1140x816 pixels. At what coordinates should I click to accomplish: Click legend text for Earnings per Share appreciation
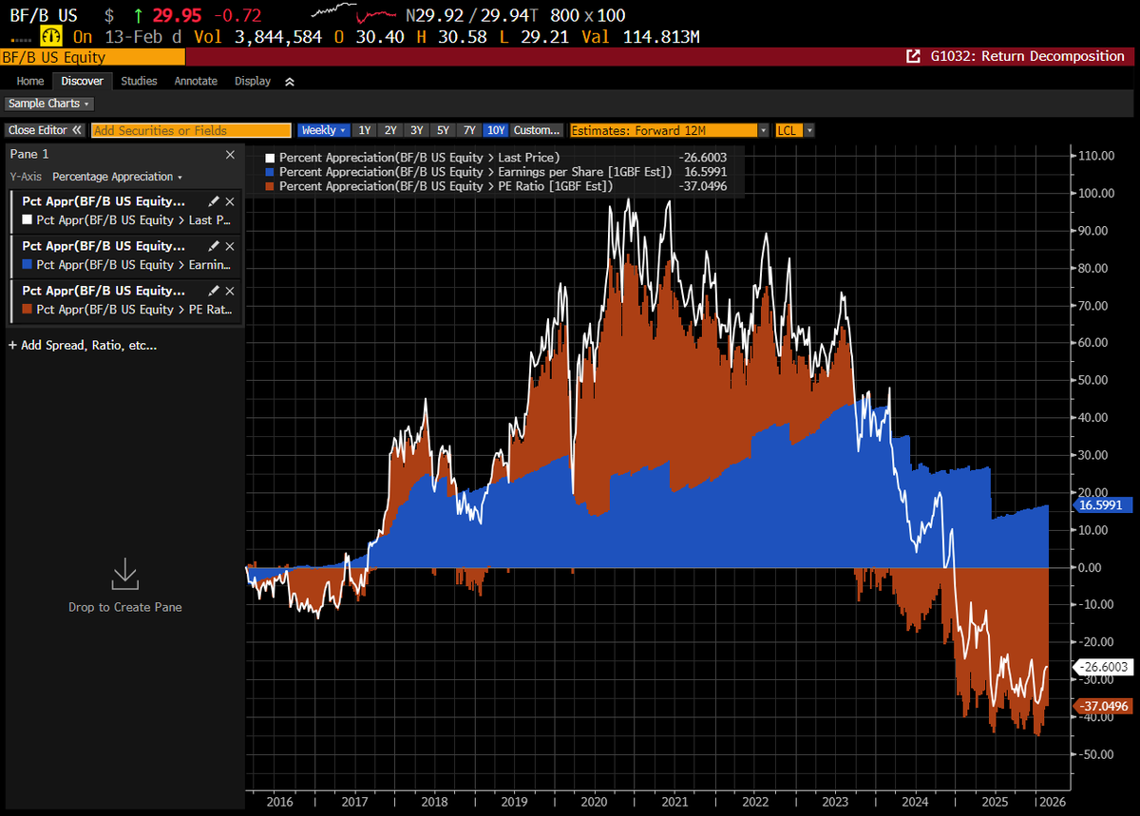coord(476,172)
